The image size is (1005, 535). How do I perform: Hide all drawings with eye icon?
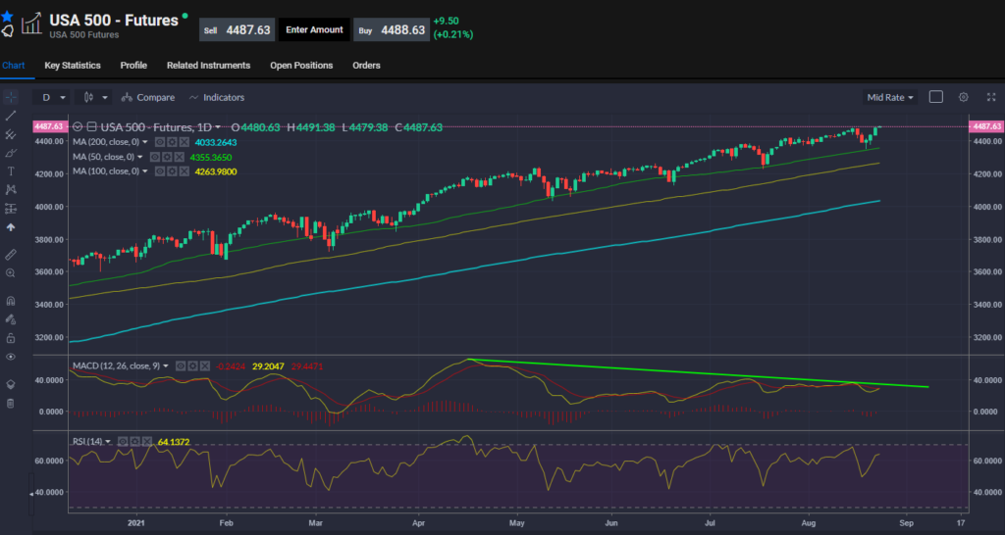tap(11, 357)
